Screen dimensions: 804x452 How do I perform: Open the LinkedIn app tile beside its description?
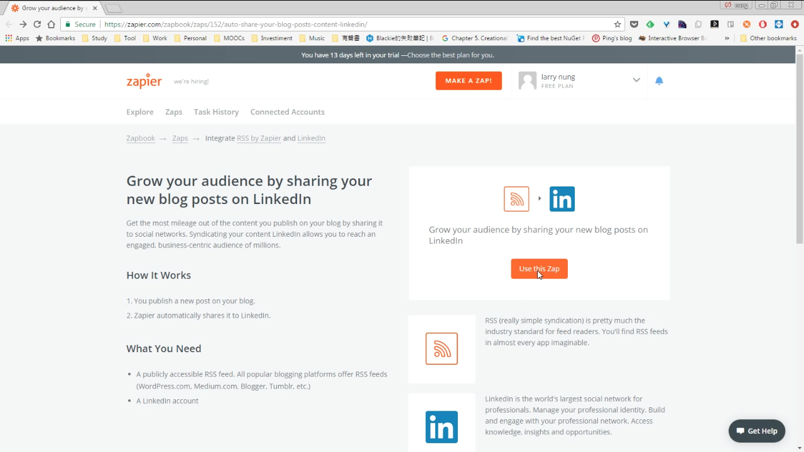[442, 427]
